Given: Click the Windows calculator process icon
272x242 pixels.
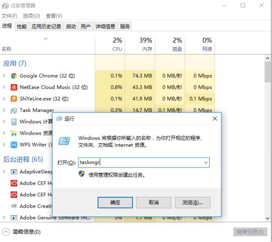Looking at the screenshot, I should [14, 122].
